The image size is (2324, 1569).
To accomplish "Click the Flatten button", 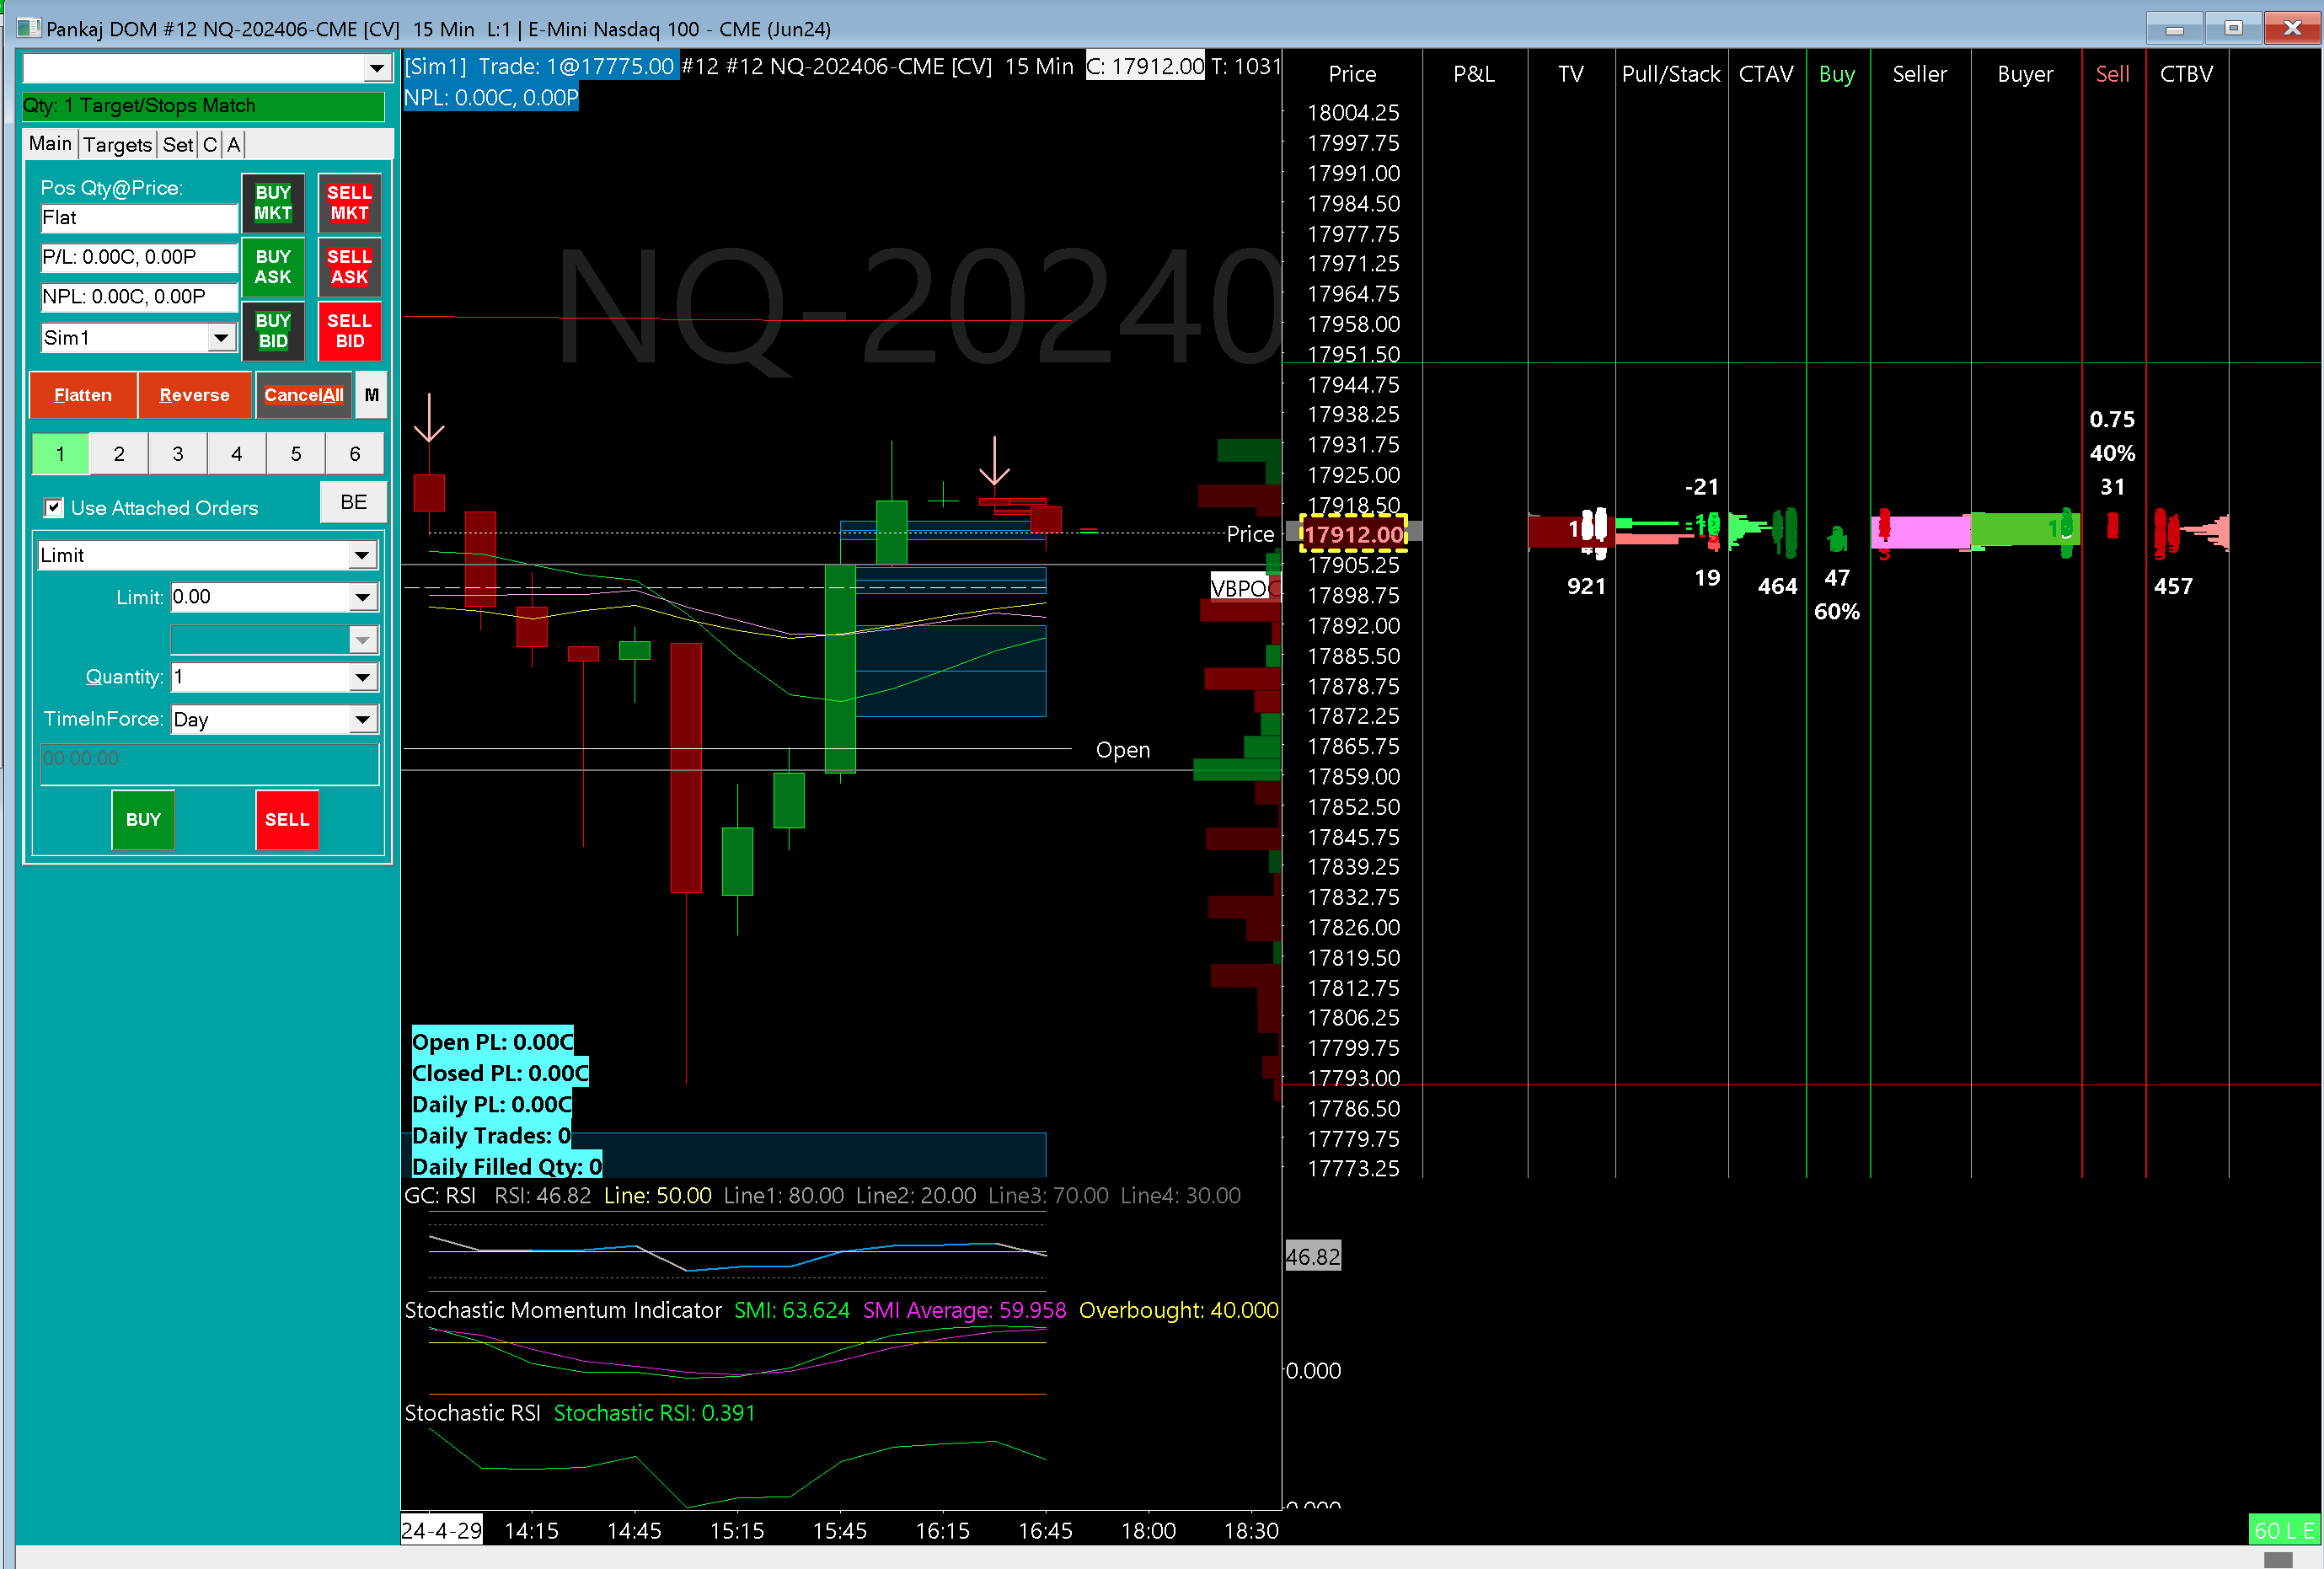I will coord(83,395).
